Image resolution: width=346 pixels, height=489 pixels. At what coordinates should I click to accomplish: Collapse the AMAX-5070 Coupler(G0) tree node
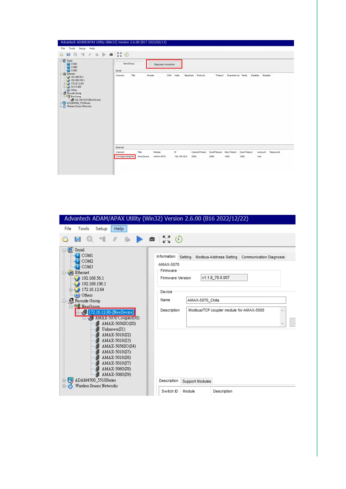84,318
